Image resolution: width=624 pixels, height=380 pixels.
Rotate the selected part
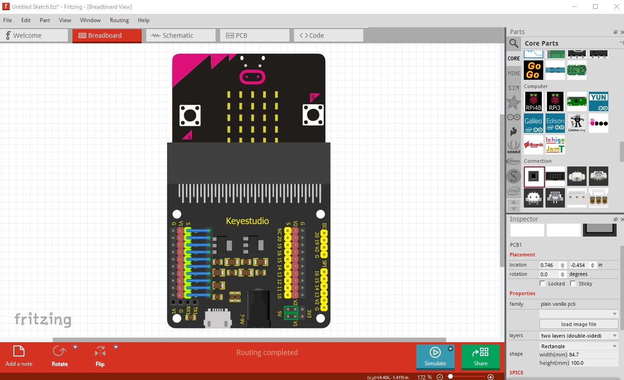(x=60, y=356)
